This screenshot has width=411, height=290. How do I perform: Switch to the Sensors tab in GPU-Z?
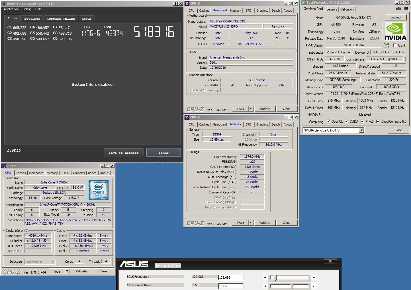point(332,9)
